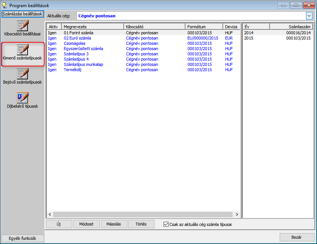The width and height of the screenshot is (317, 244).
Task: Close the Program beállítások window
Action: tap(309, 5)
